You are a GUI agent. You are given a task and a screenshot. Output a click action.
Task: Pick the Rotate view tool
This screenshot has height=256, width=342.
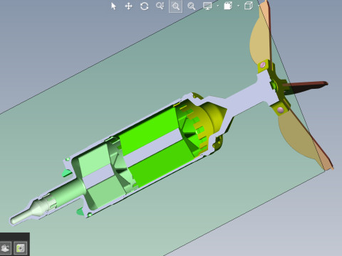[144, 6]
